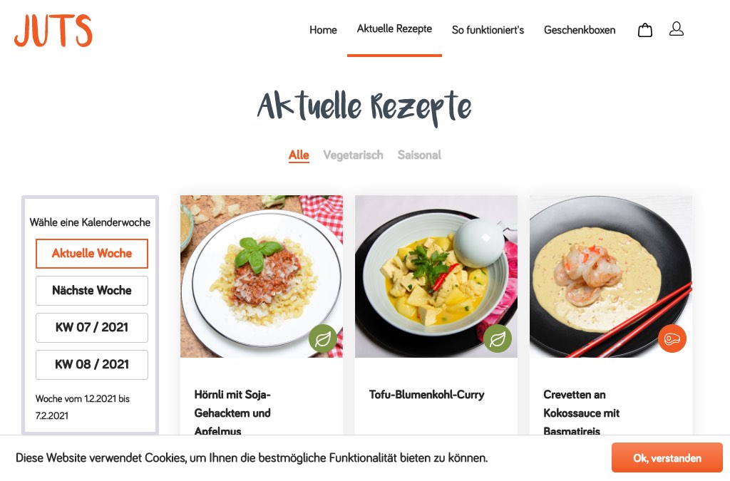Choose calendar week KW 08 / 2021
Image resolution: width=730 pixels, height=481 pixels.
pos(92,365)
